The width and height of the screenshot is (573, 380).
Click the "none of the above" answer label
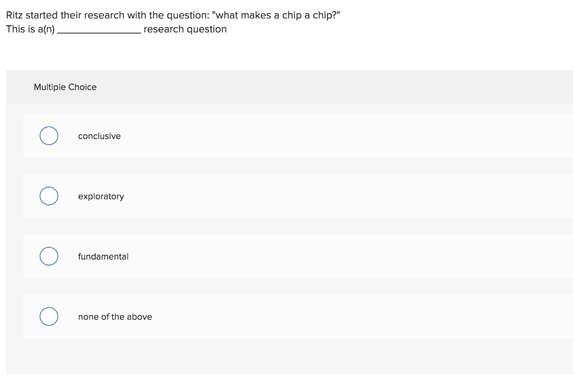click(x=115, y=317)
